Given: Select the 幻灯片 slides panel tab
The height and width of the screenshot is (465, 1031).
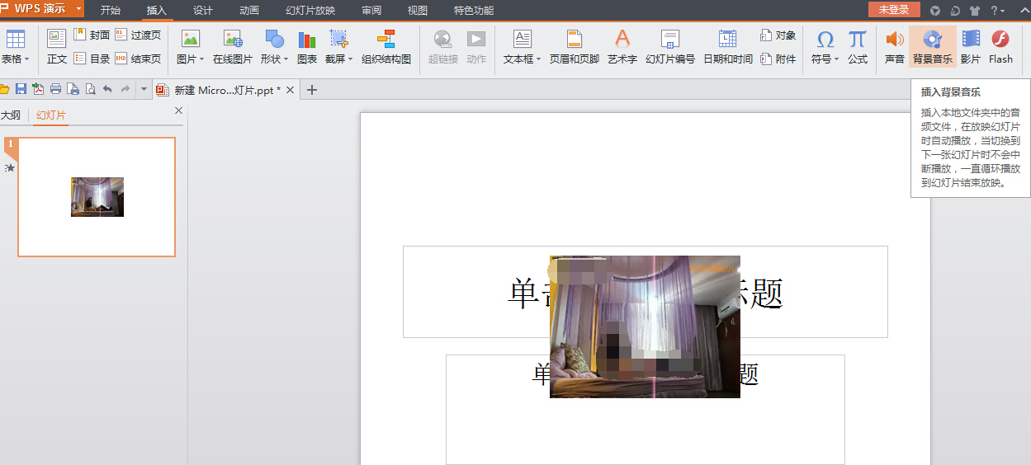Looking at the screenshot, I should 51,115.
